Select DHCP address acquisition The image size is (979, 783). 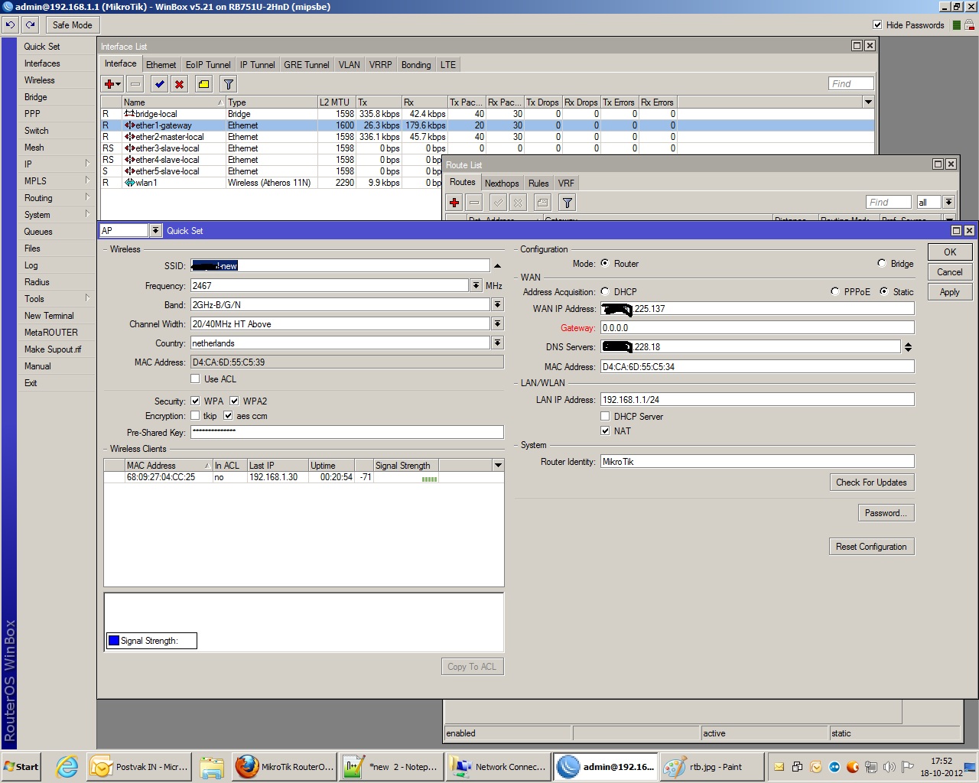(605, 291)
